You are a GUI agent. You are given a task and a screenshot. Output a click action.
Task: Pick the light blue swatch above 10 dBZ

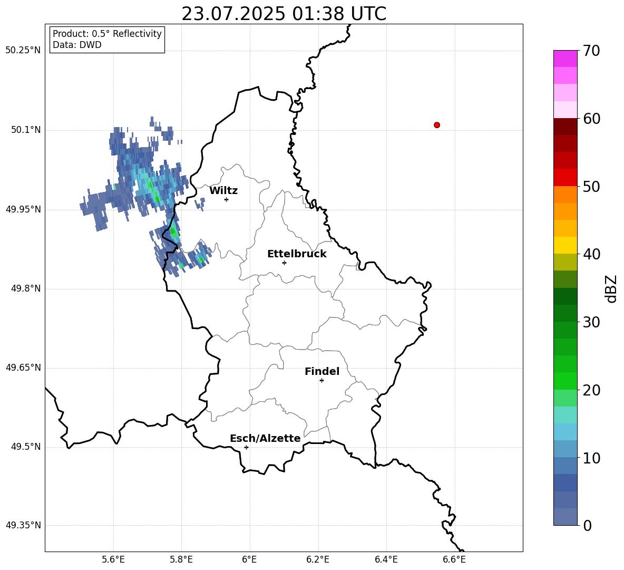pos(565,449)
